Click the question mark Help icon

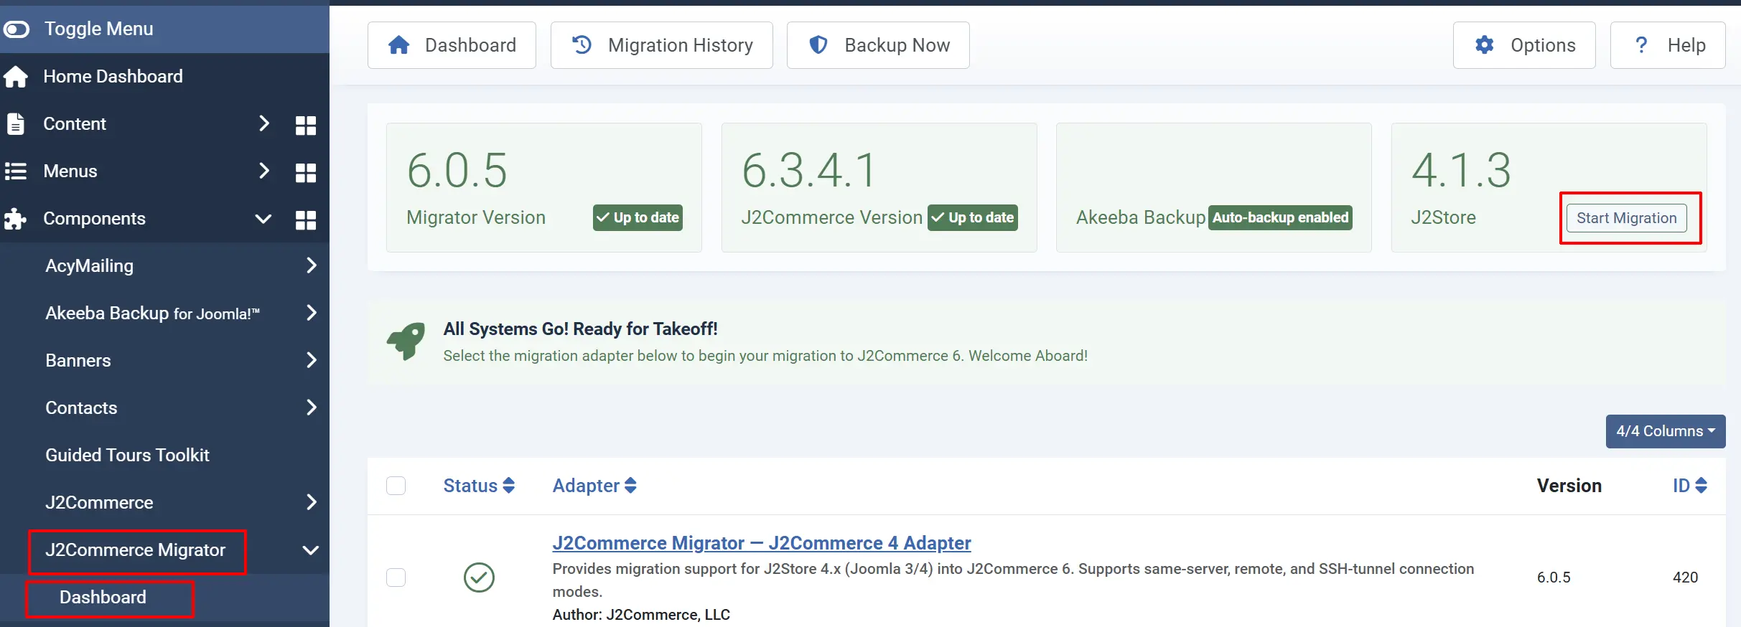click(x=1641, y=45)
